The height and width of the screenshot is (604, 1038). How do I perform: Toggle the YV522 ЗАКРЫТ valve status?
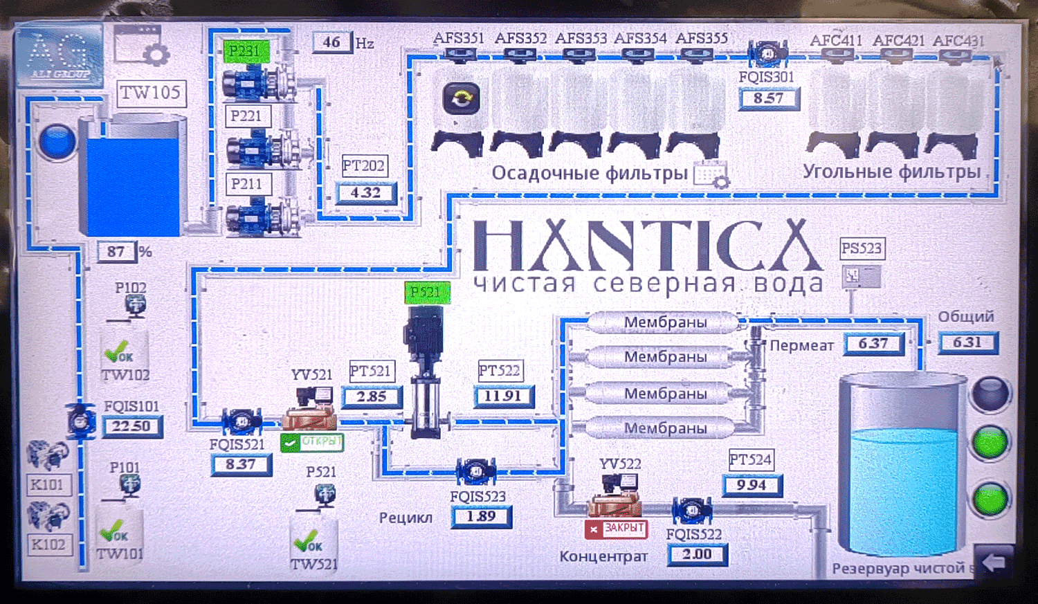tap(616, 529)
